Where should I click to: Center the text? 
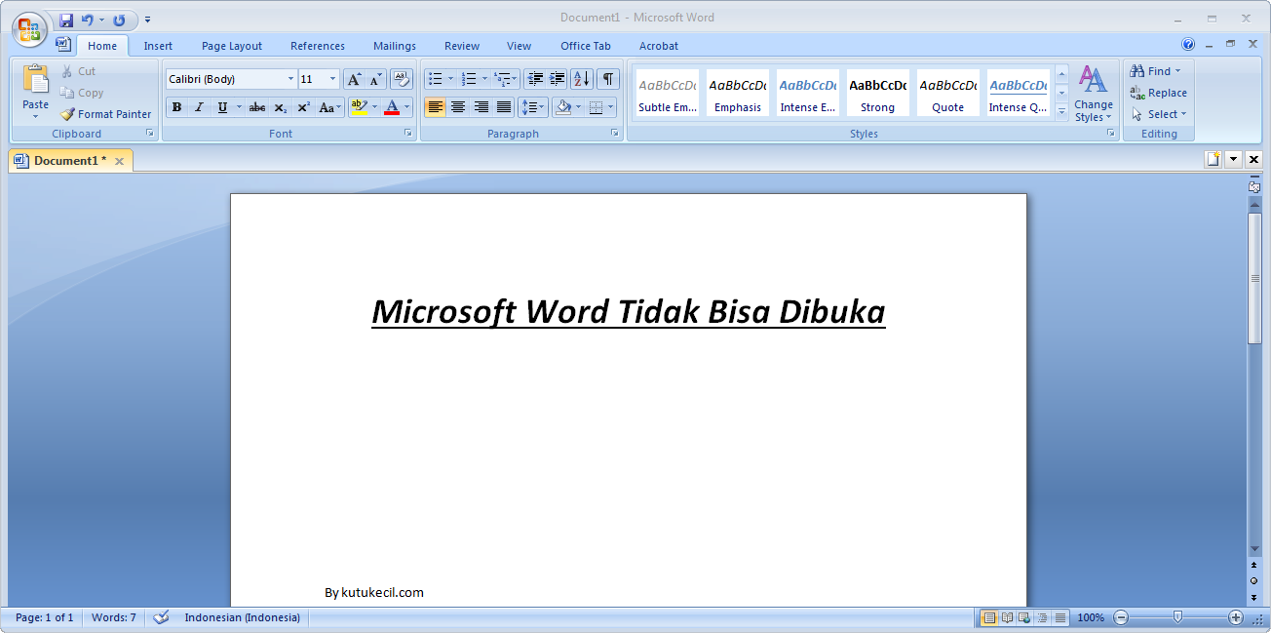click(x=458, y=107)
